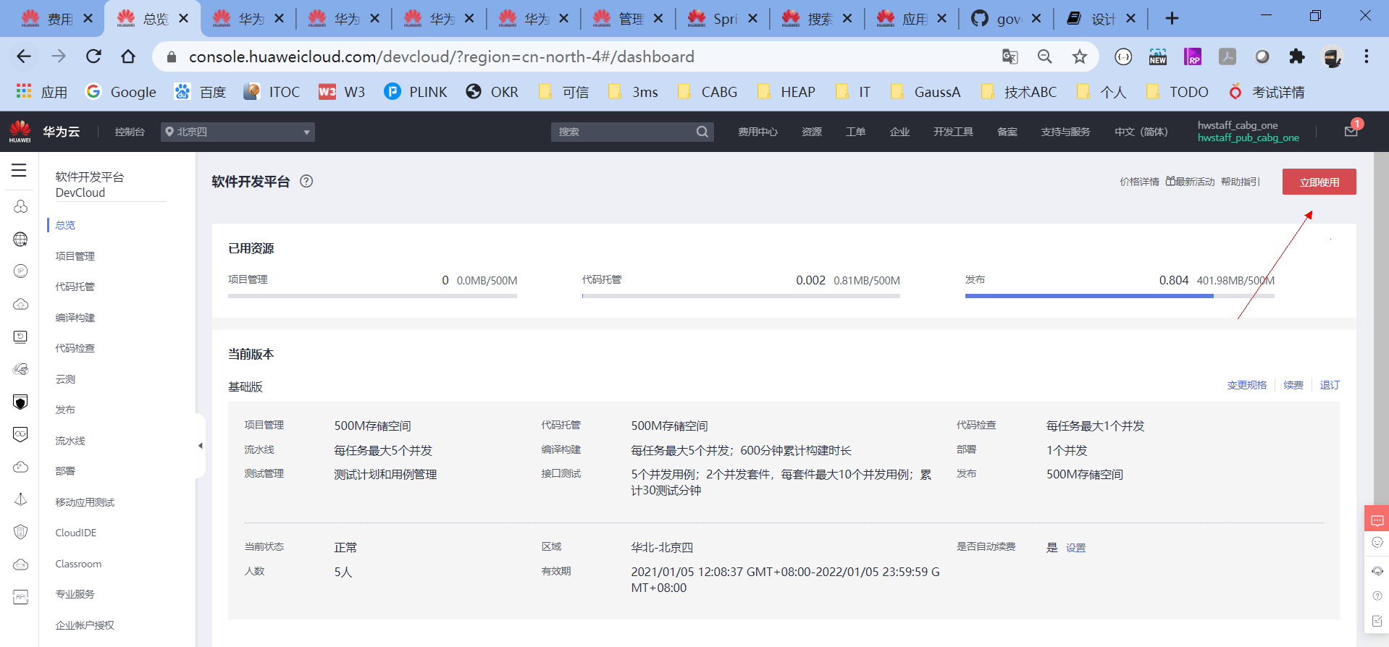
Task: Click the browser profile avatar
Action: (1332, 56)
